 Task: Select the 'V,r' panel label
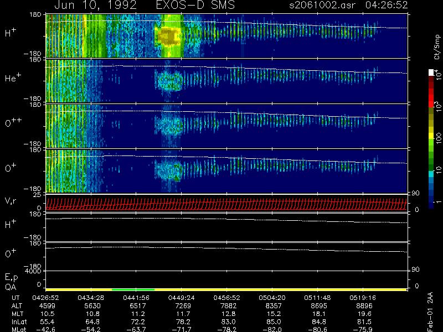pos(11,201)
